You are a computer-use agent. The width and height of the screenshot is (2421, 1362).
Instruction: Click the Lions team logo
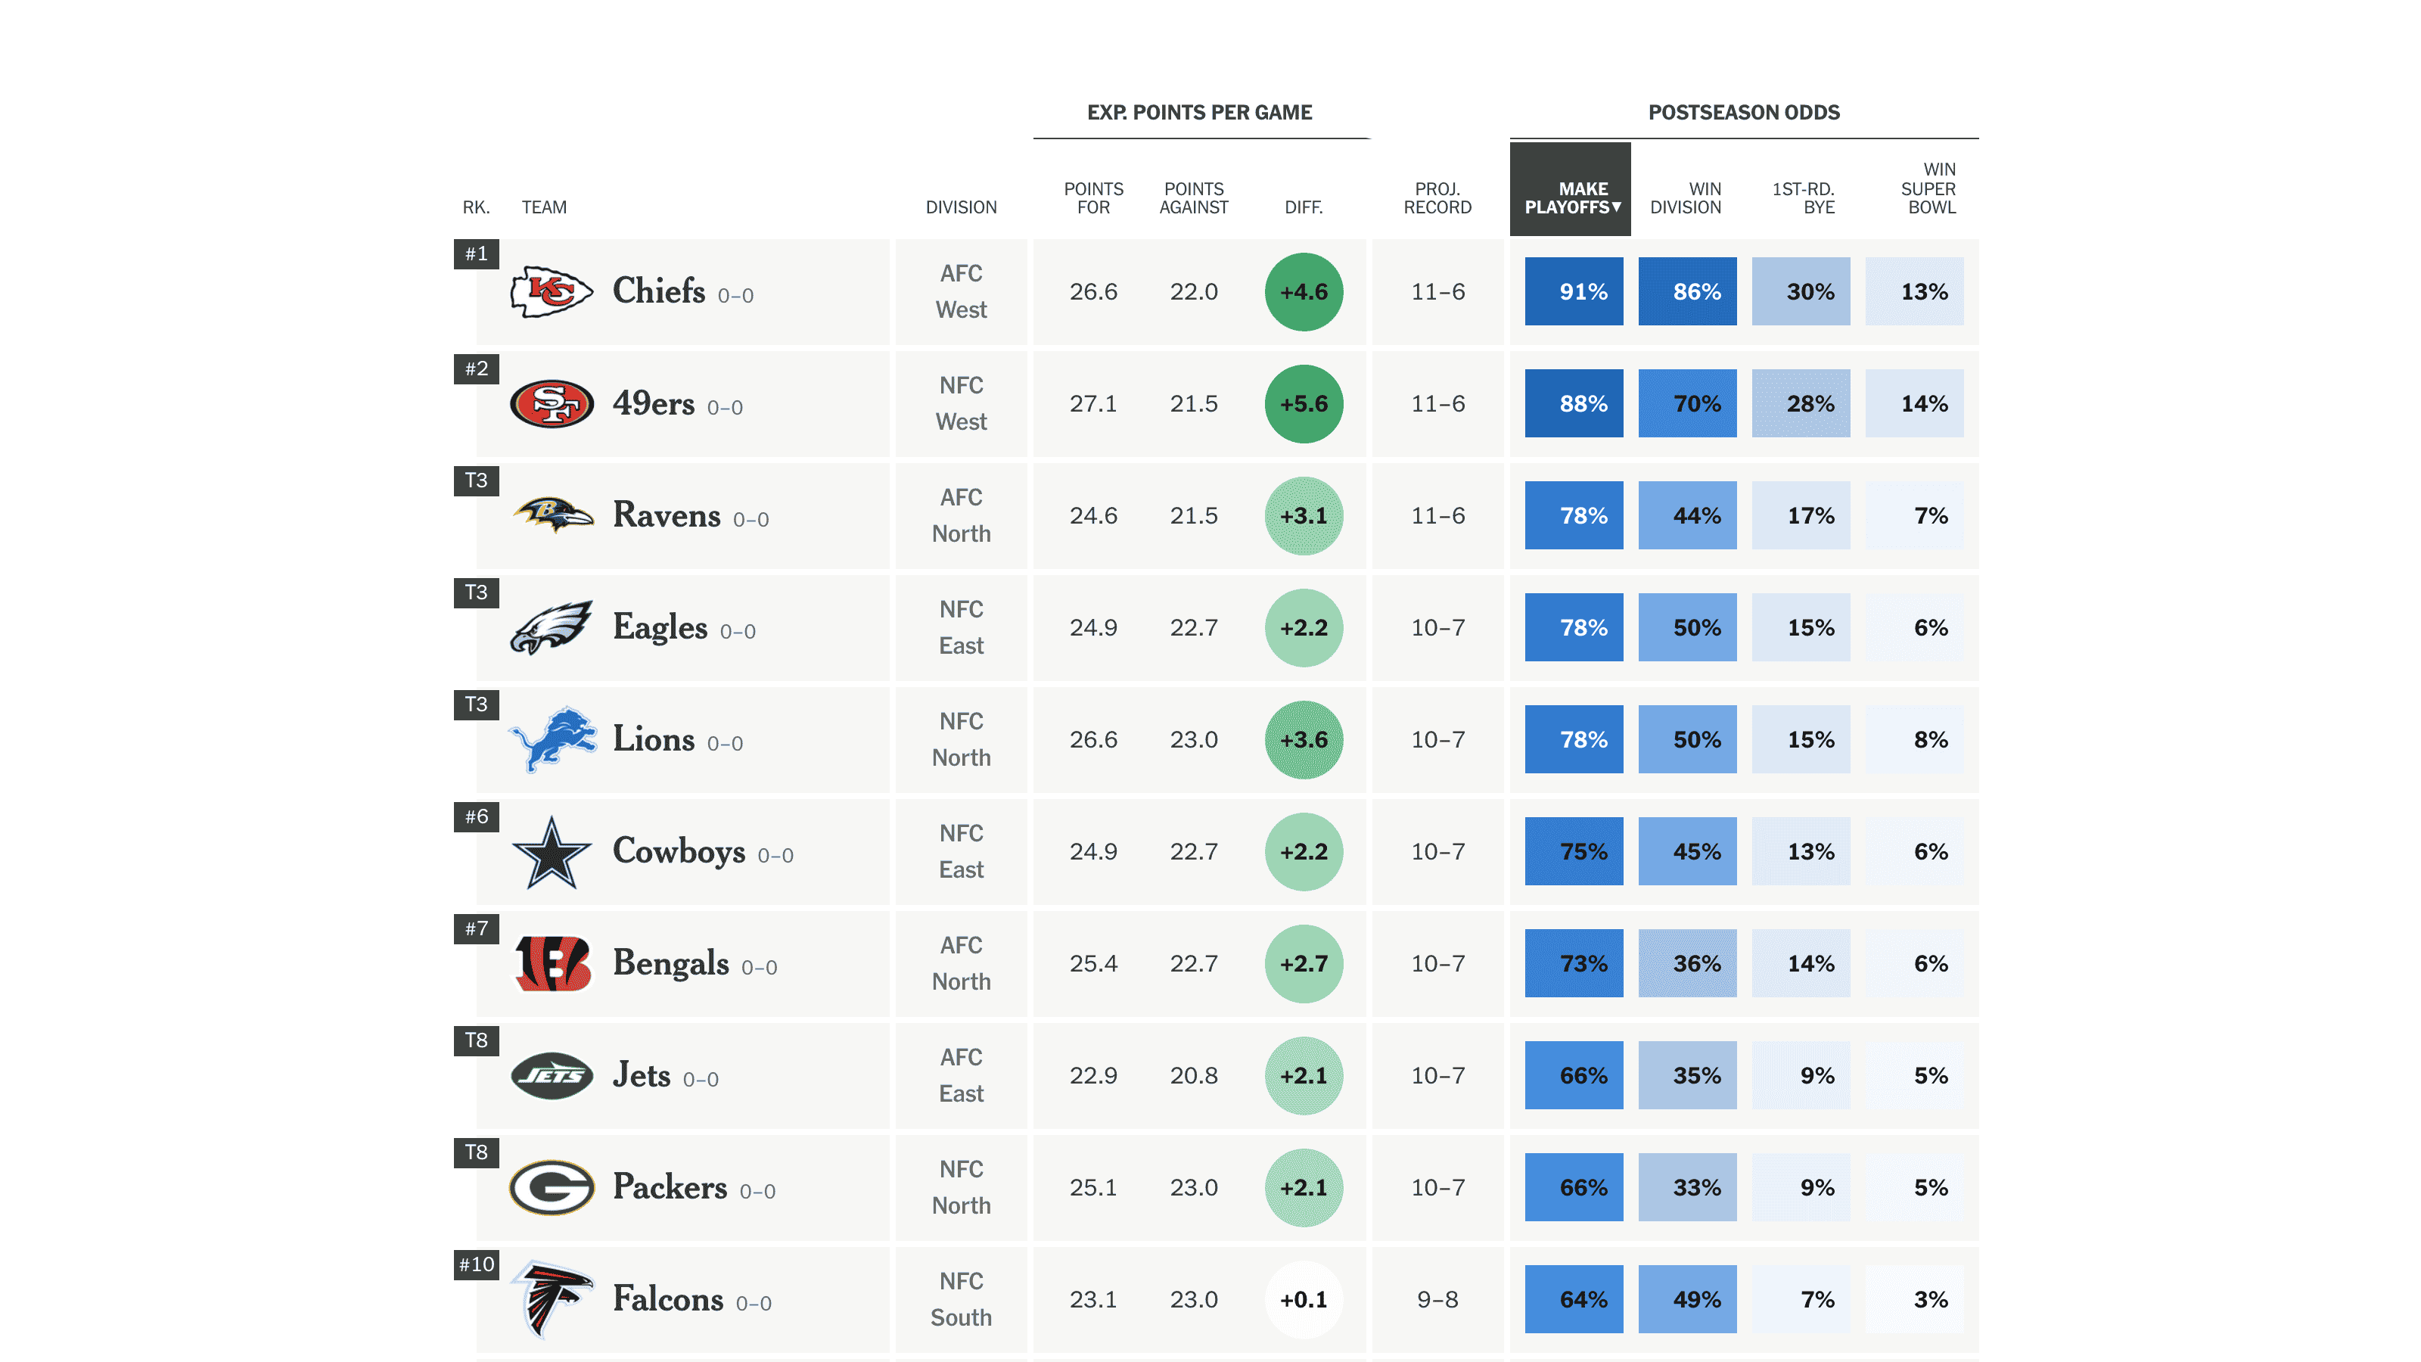pyautogui.click(x=552, y=740)
